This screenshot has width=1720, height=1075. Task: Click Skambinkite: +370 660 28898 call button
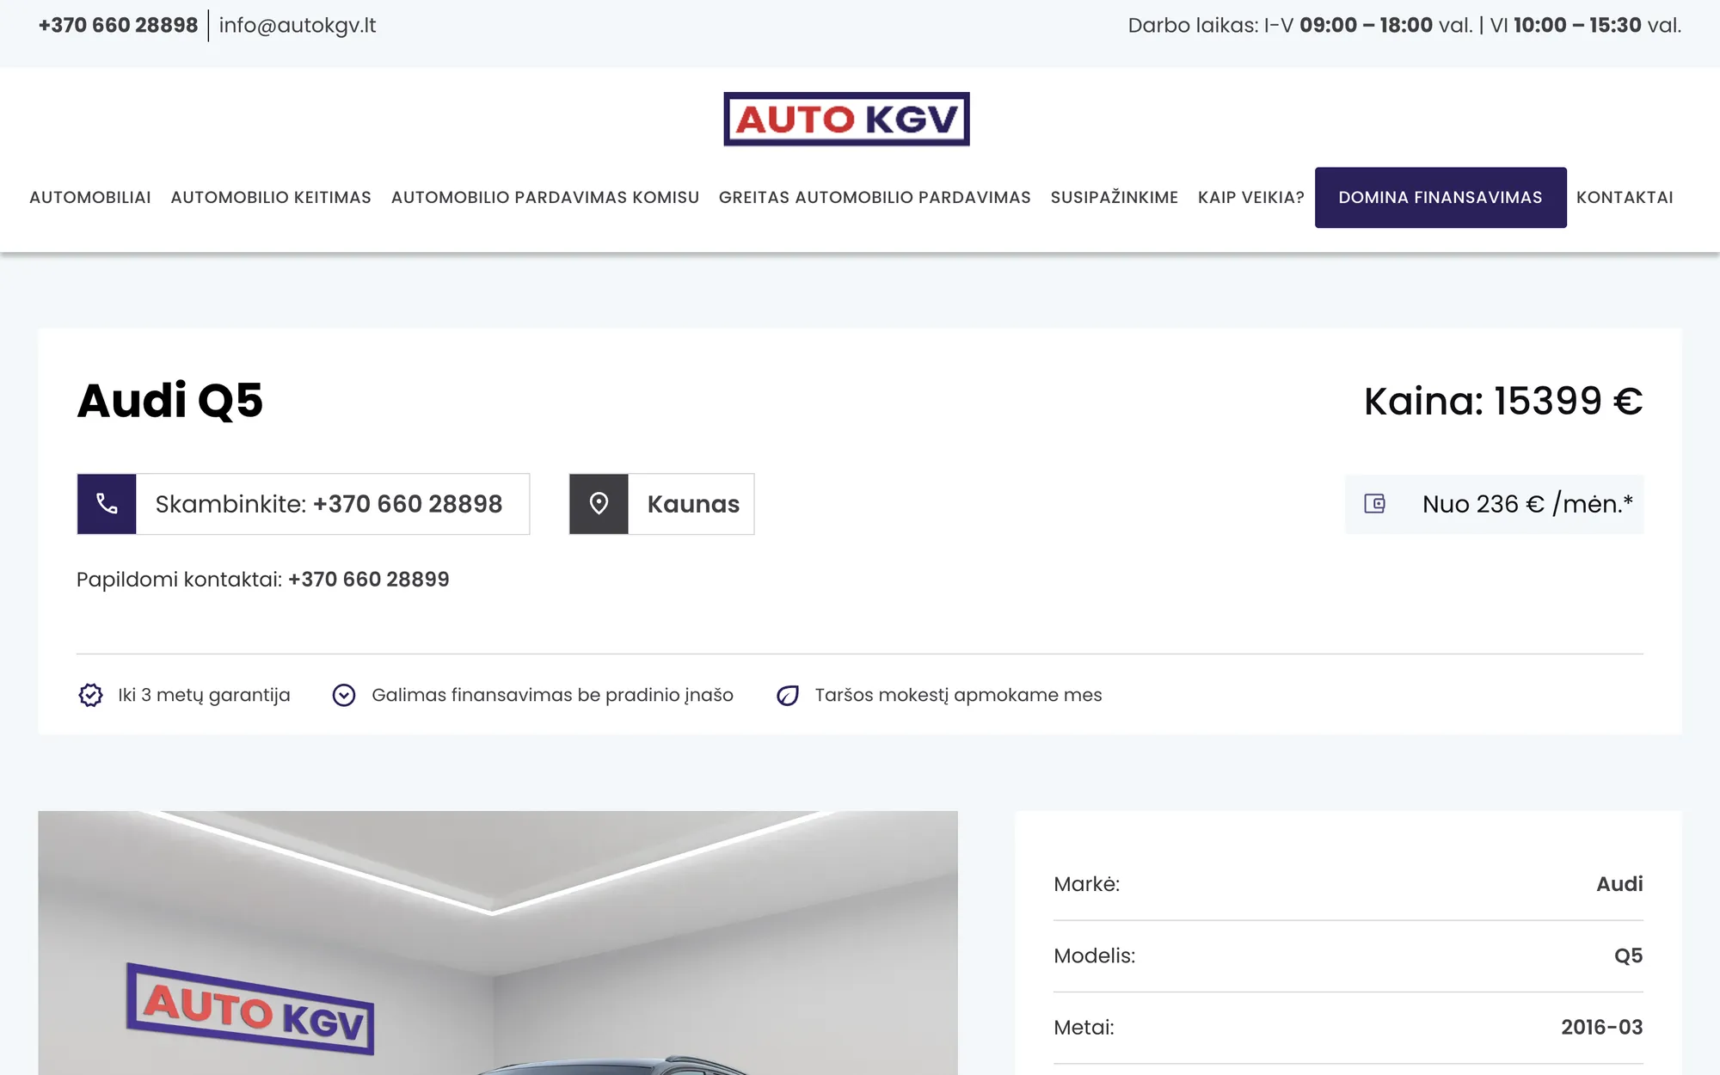click(304, 504)
